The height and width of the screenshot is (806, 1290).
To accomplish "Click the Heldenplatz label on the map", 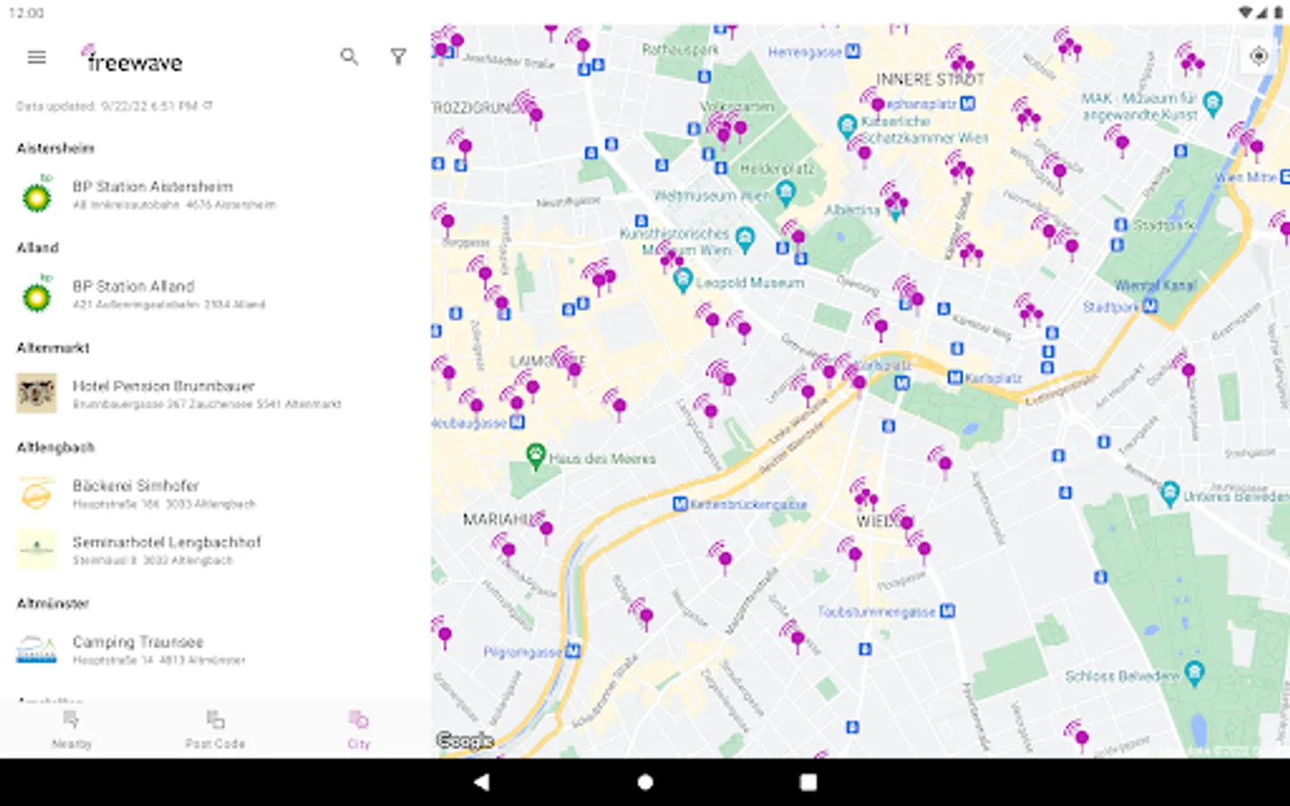I will 778,168.
